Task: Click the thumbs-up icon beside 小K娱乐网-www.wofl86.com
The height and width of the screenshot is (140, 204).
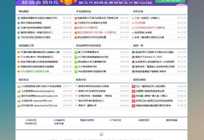Action: coord(19,101)
